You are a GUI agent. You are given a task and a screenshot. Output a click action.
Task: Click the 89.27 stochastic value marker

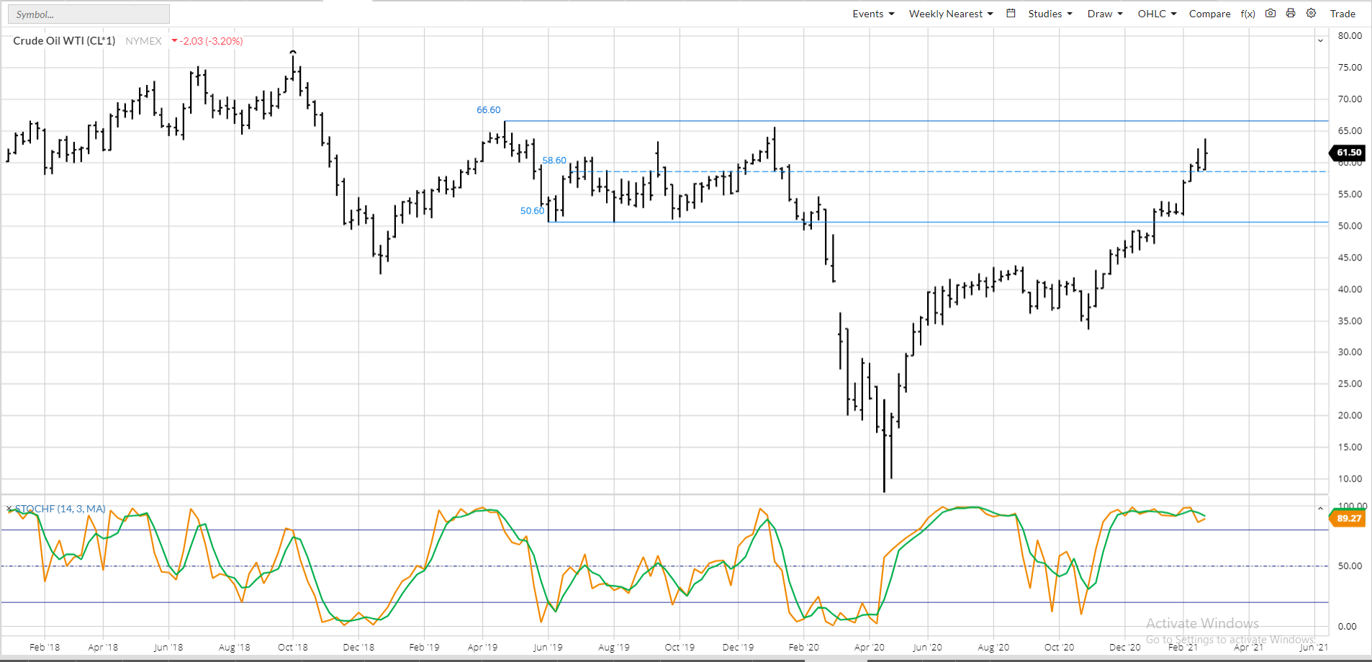(1348, 518)
